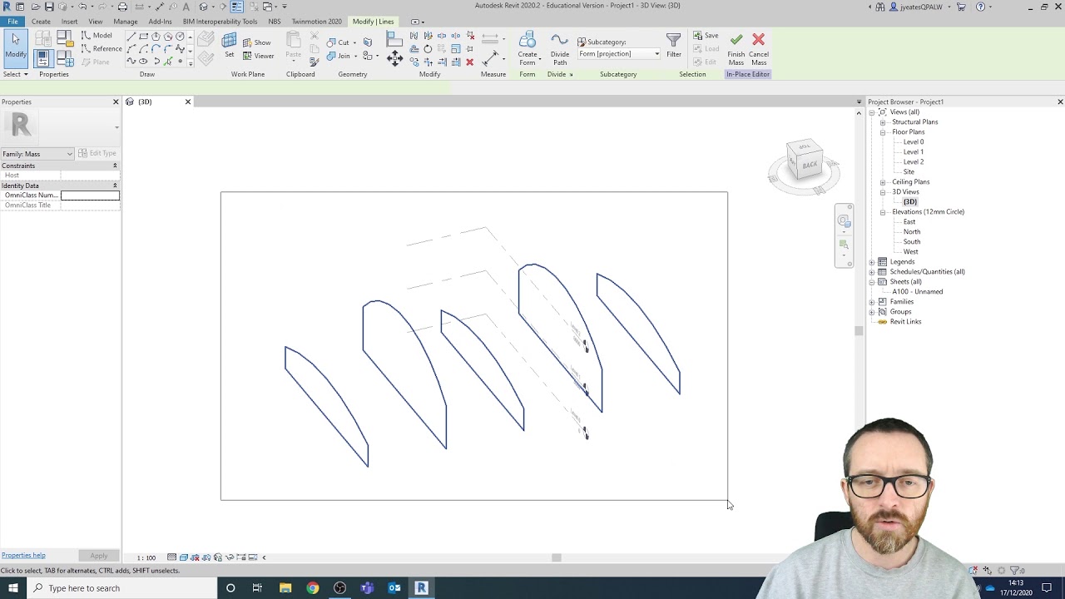Expand the Families tree node
Image resolution: width=1065 pixels, height=599 pixels.
point(872,302)
